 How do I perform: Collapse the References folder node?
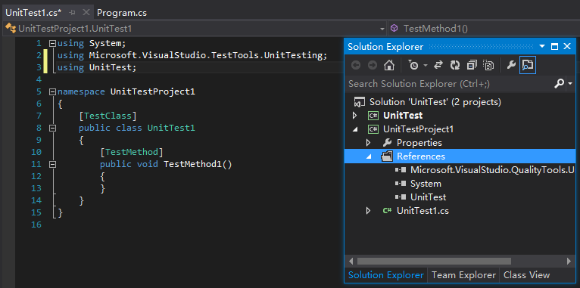pos(369,156)
